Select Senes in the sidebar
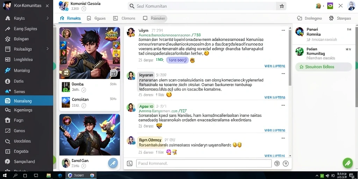This screenshot has width=358, height=179. 27,92
